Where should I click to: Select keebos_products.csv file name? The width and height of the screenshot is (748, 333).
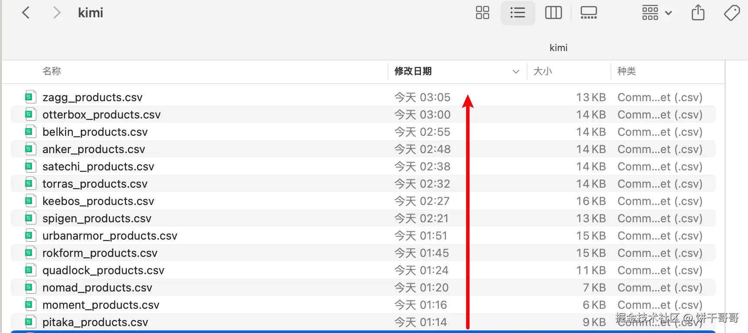98,201
